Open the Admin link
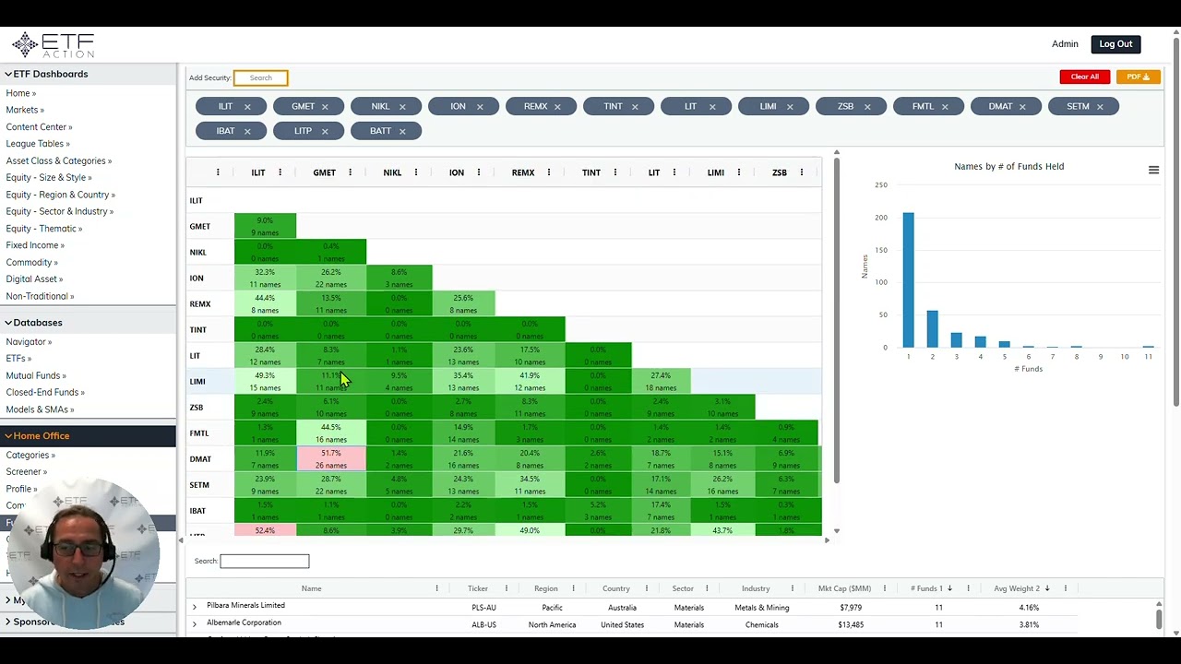The image size is (1181, 664). pyautogui.click(x=1065, y=44)
